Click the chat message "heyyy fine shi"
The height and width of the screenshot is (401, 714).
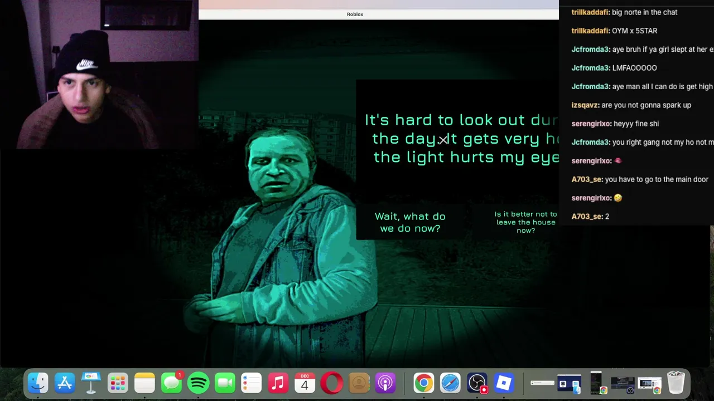636,124
